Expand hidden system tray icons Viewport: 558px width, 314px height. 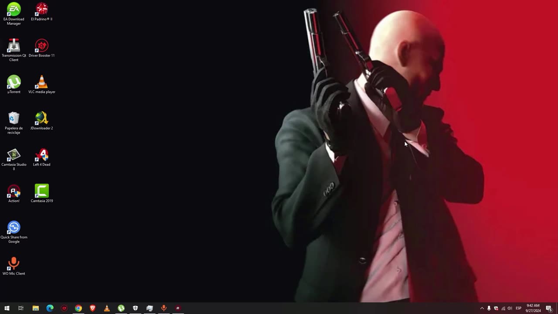tap(482, 308)
